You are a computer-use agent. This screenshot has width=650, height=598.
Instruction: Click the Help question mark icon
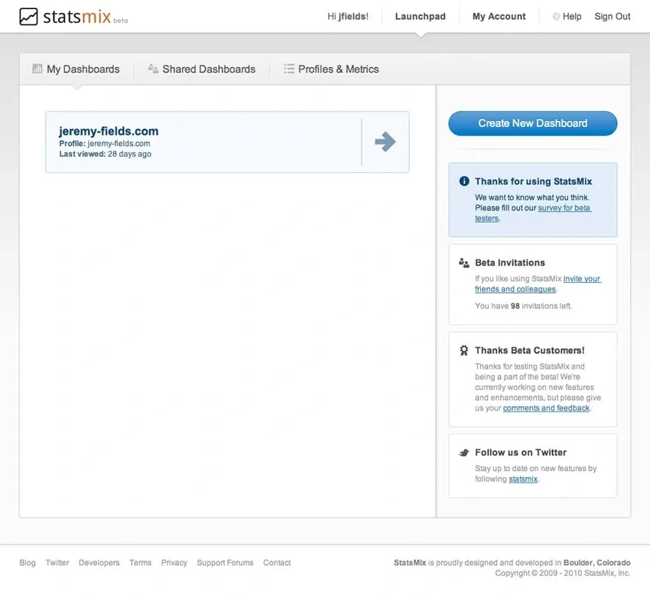(556, 17)
